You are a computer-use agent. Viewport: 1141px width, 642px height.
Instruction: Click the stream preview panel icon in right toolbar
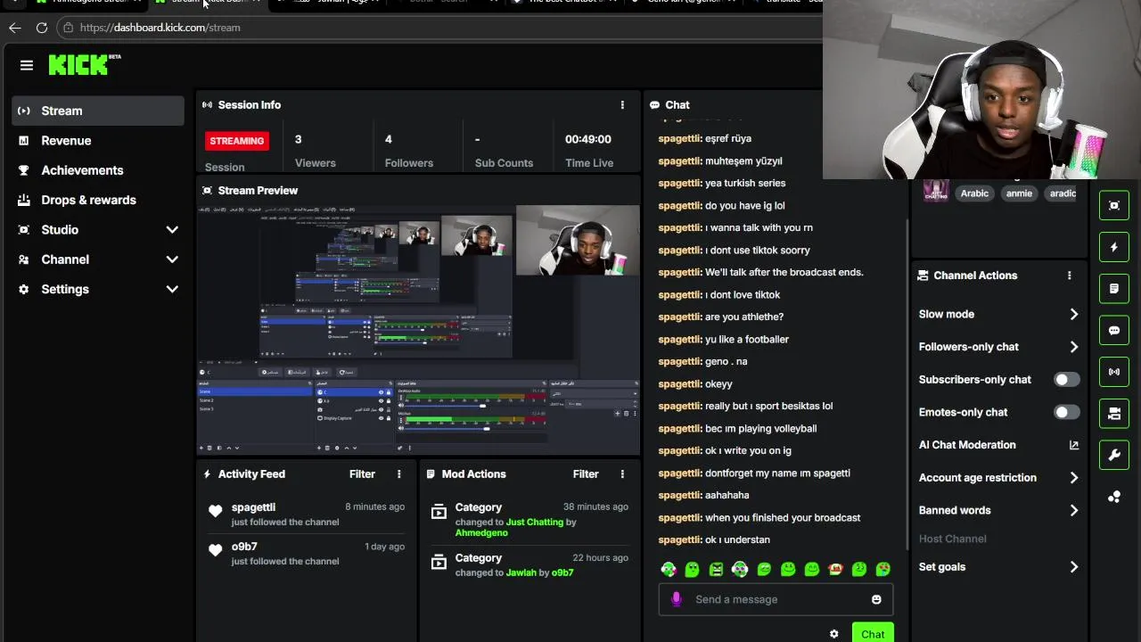[1114, 206]
